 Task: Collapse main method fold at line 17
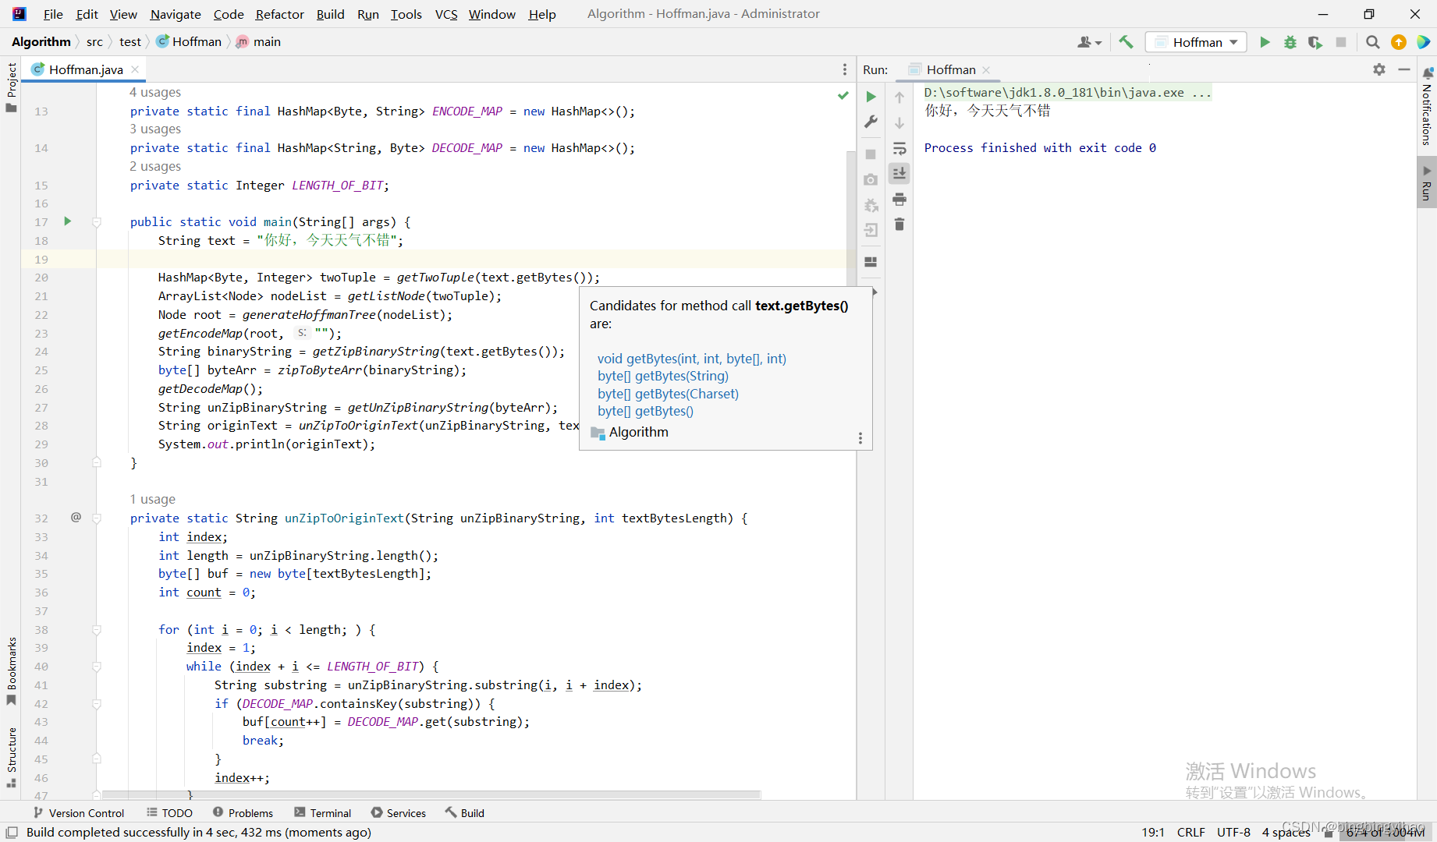(97, 222)
